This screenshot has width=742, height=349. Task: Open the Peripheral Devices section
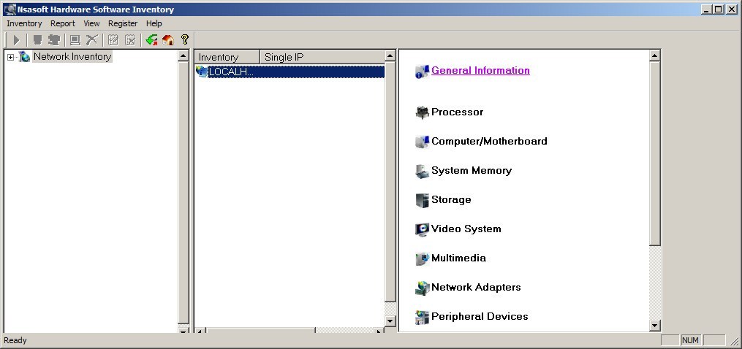pos(480,316)
